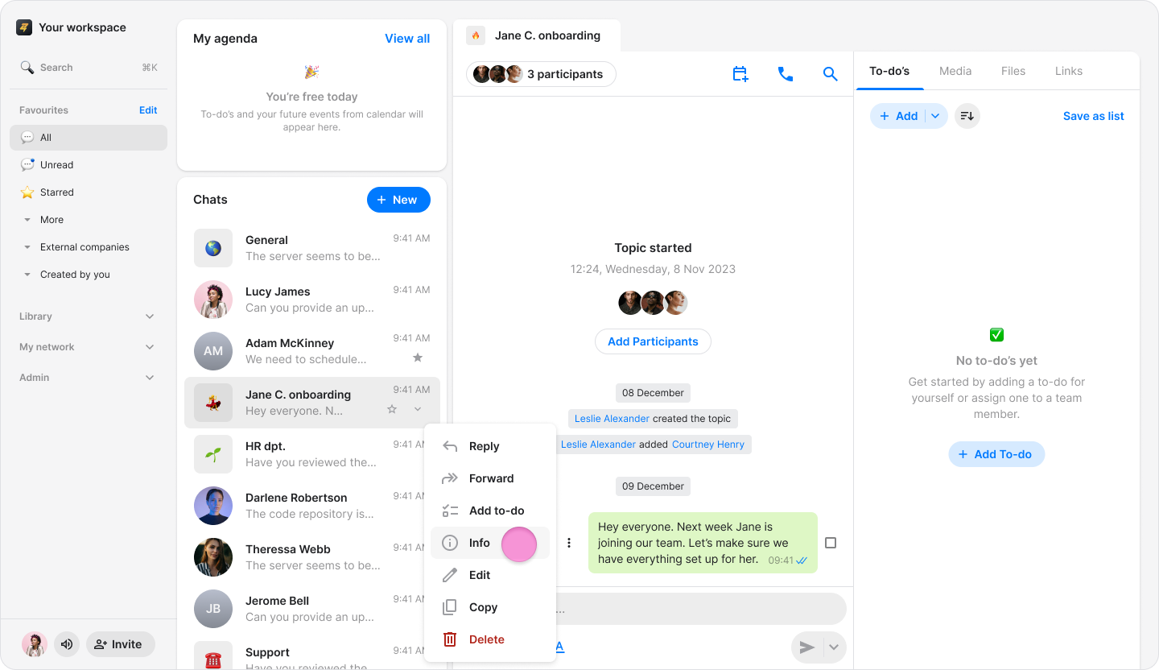Open the message three-dot options menu

(x=569, y=543)
